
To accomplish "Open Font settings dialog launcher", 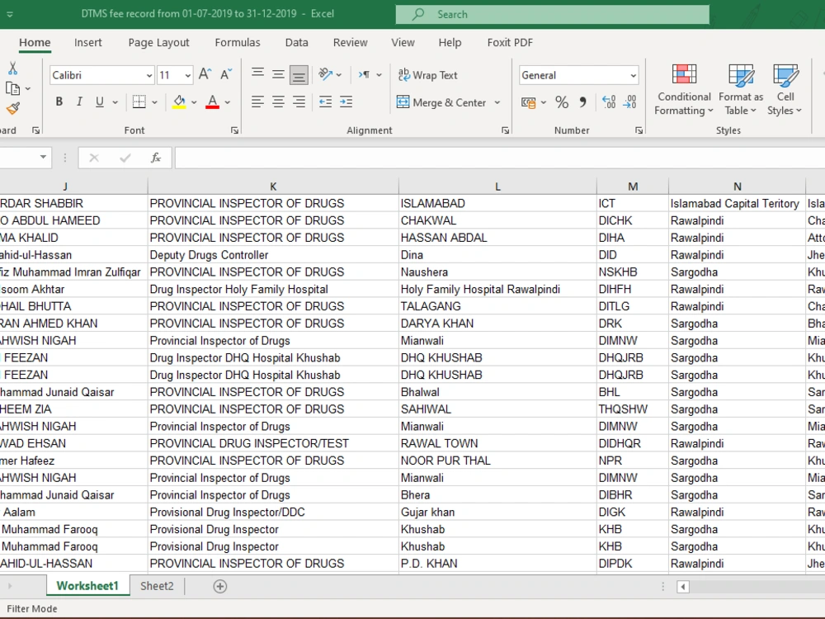I will tap(234, 130).
